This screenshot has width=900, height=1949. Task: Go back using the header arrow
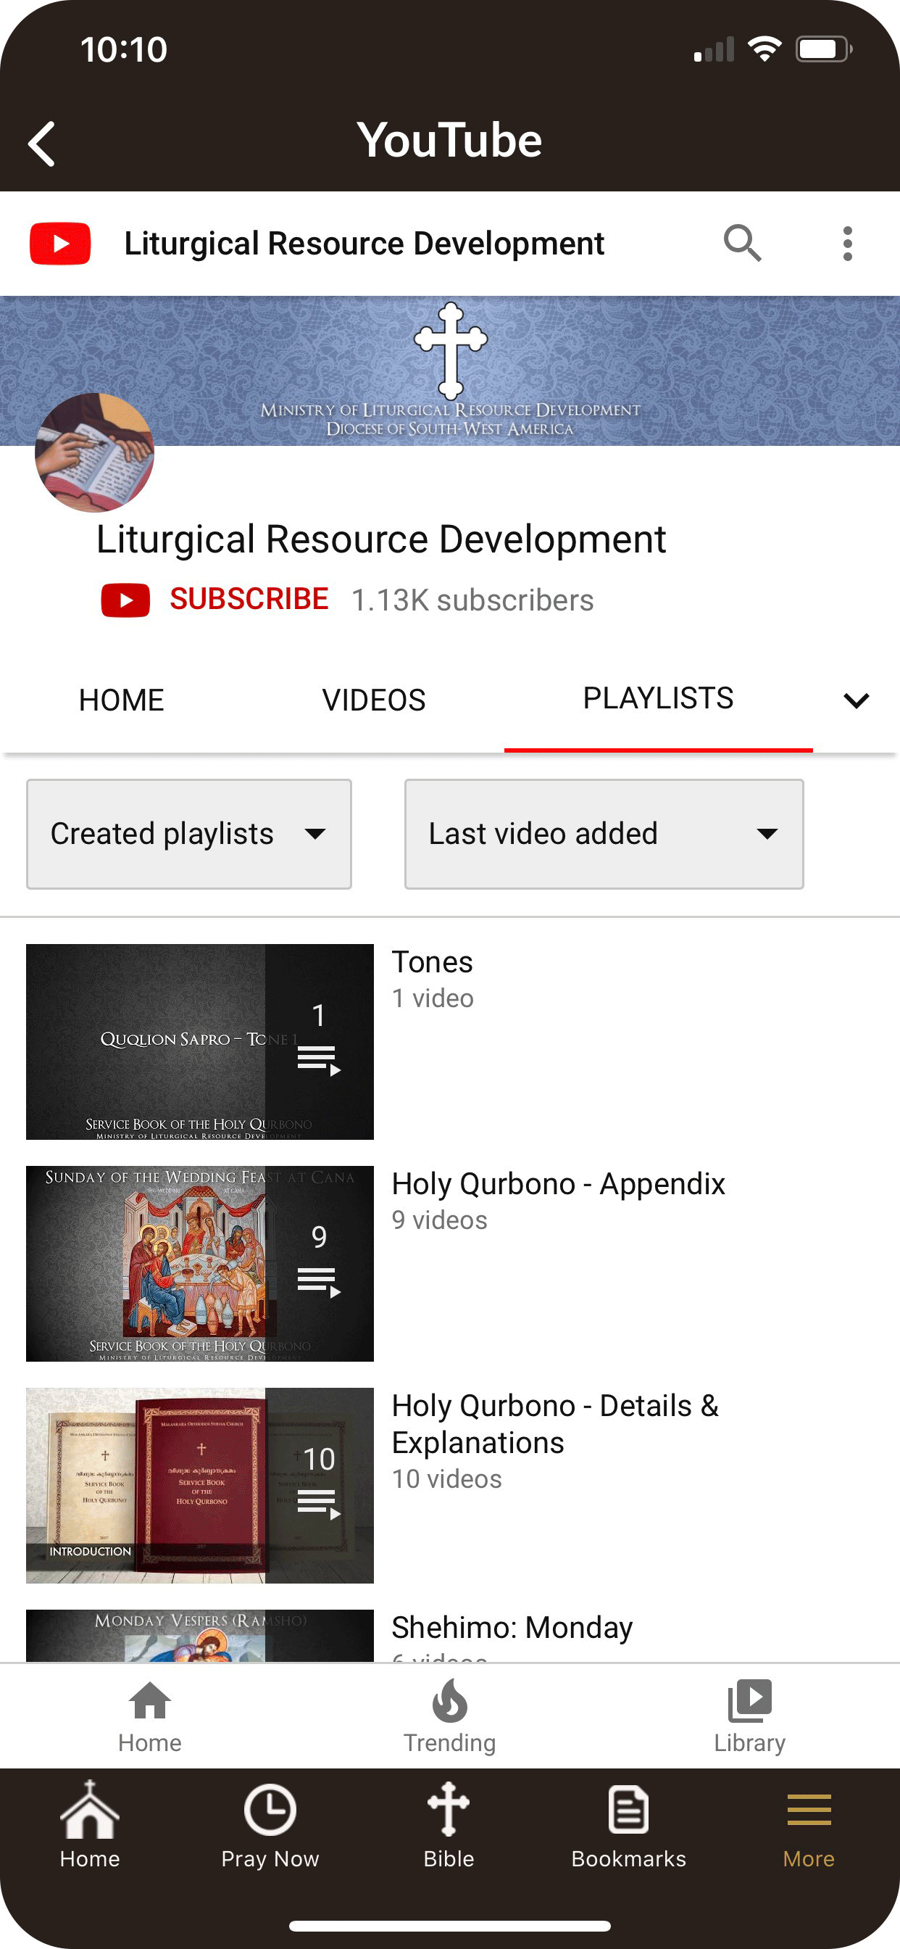41,143
